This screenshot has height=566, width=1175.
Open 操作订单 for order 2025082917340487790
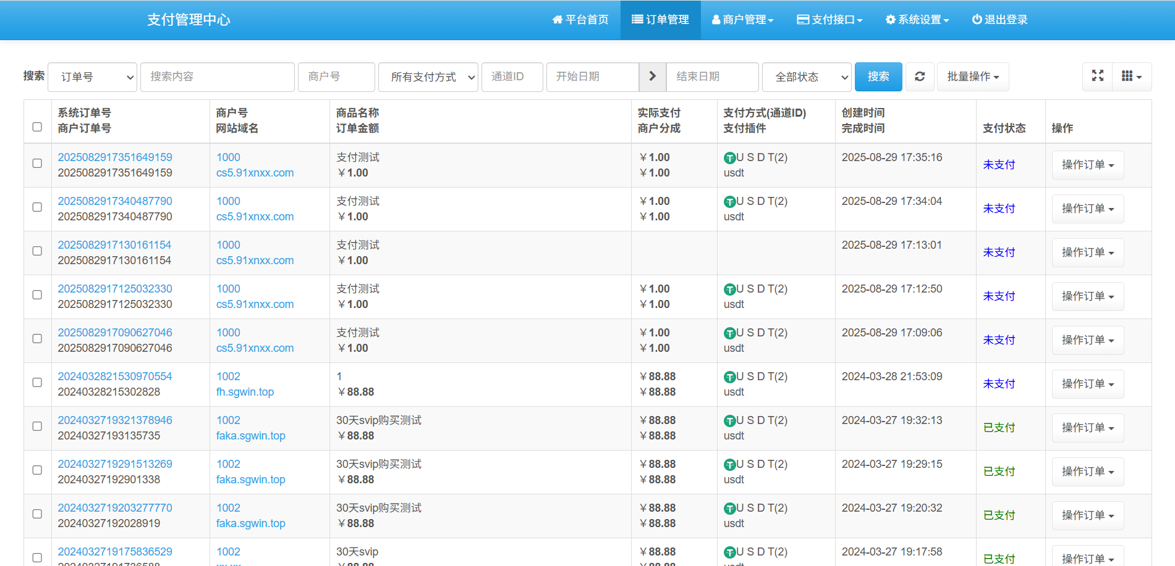point(1088,209)
